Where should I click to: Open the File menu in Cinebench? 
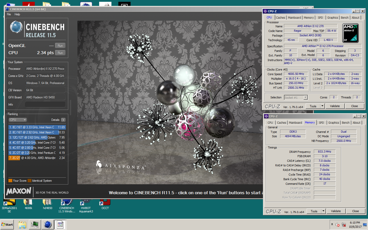click(9, 14)
